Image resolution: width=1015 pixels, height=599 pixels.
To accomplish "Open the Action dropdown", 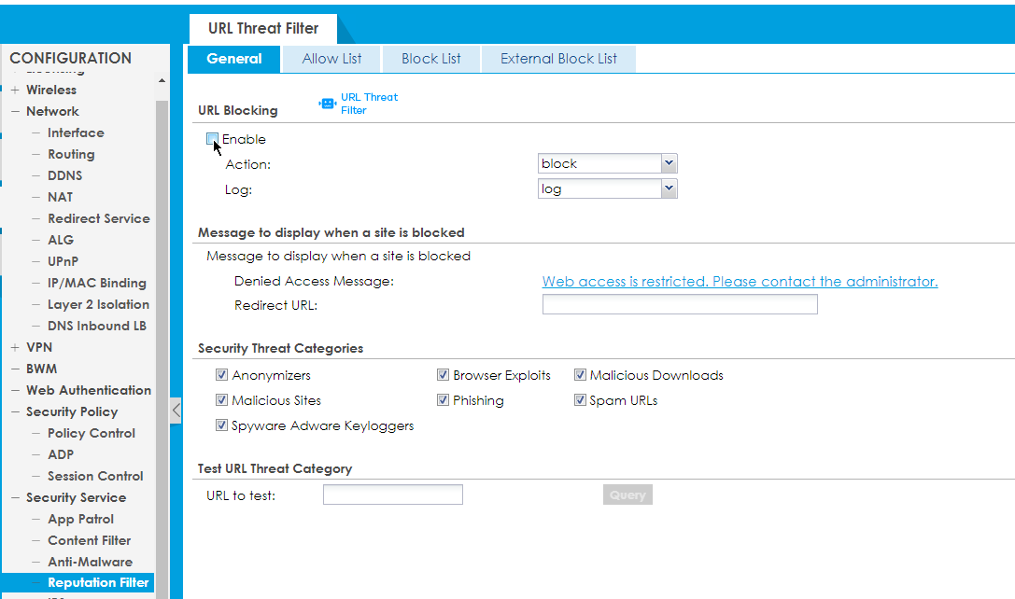I will coord(668,162).
